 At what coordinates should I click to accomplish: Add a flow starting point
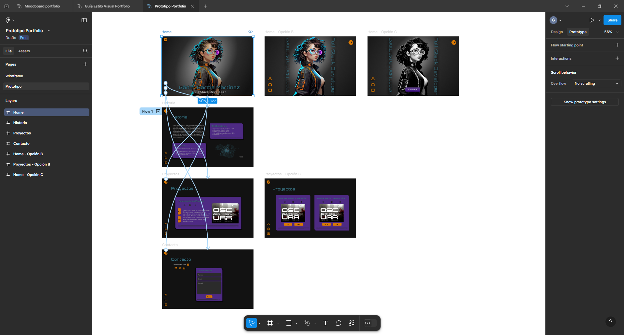pyautogui.click(x=617, y=45)
